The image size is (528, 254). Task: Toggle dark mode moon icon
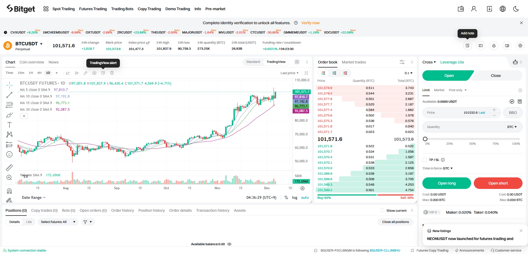point(516,9)
